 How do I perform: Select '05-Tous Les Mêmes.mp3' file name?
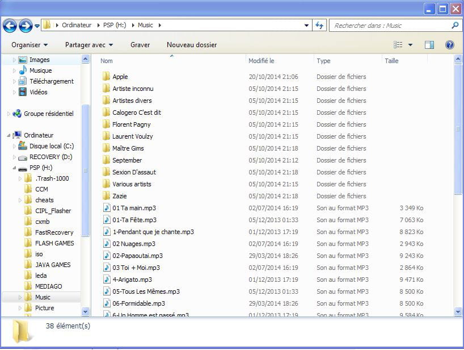coord(146,291)
